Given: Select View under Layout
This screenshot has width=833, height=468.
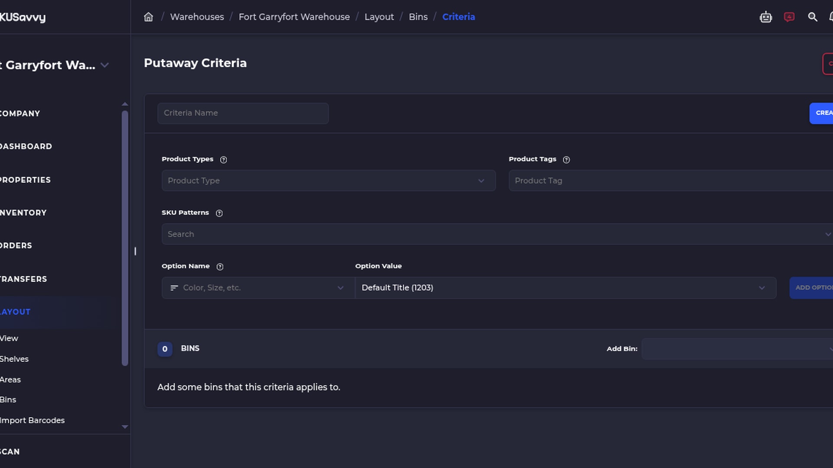Looking at the screenshot, I should pos(9,338).
